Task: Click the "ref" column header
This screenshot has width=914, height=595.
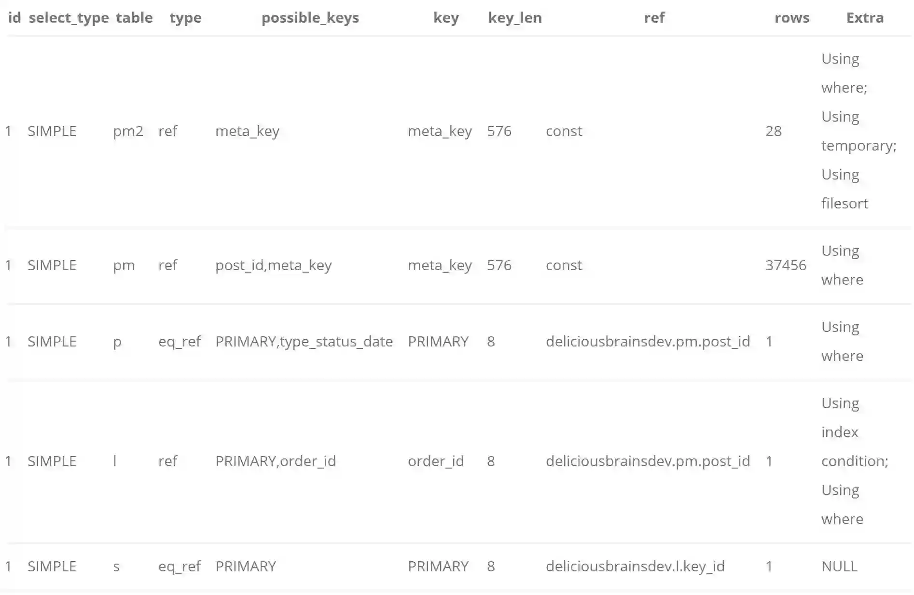Action: (654, 18)
